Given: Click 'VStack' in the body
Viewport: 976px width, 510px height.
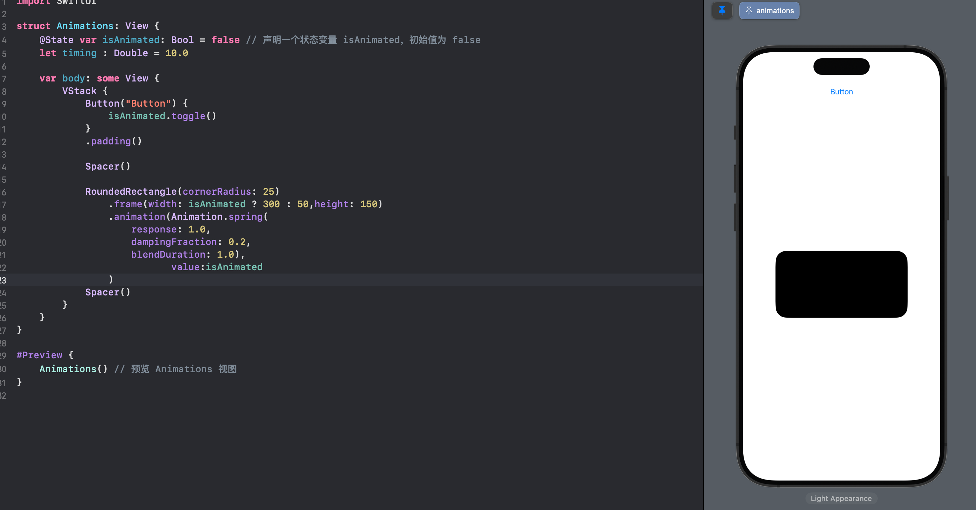Looking at the screenshot, I should [x=79, y=91].
